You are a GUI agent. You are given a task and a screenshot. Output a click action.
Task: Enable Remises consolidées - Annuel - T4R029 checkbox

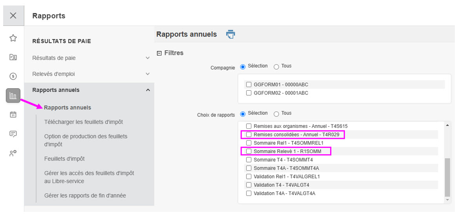pos(249,135)
